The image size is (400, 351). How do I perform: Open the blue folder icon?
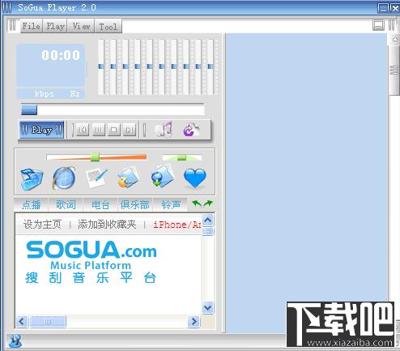click(x=32, y=178)
